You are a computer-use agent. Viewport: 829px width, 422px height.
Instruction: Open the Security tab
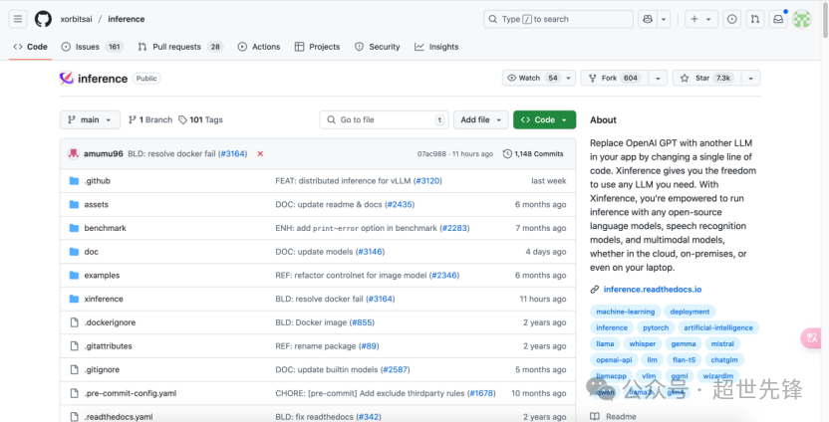[x=378, y=47]
